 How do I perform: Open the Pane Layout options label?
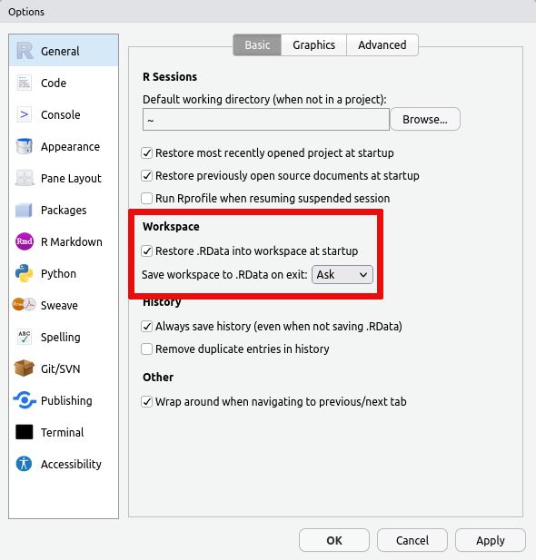(x=71, y=179)
